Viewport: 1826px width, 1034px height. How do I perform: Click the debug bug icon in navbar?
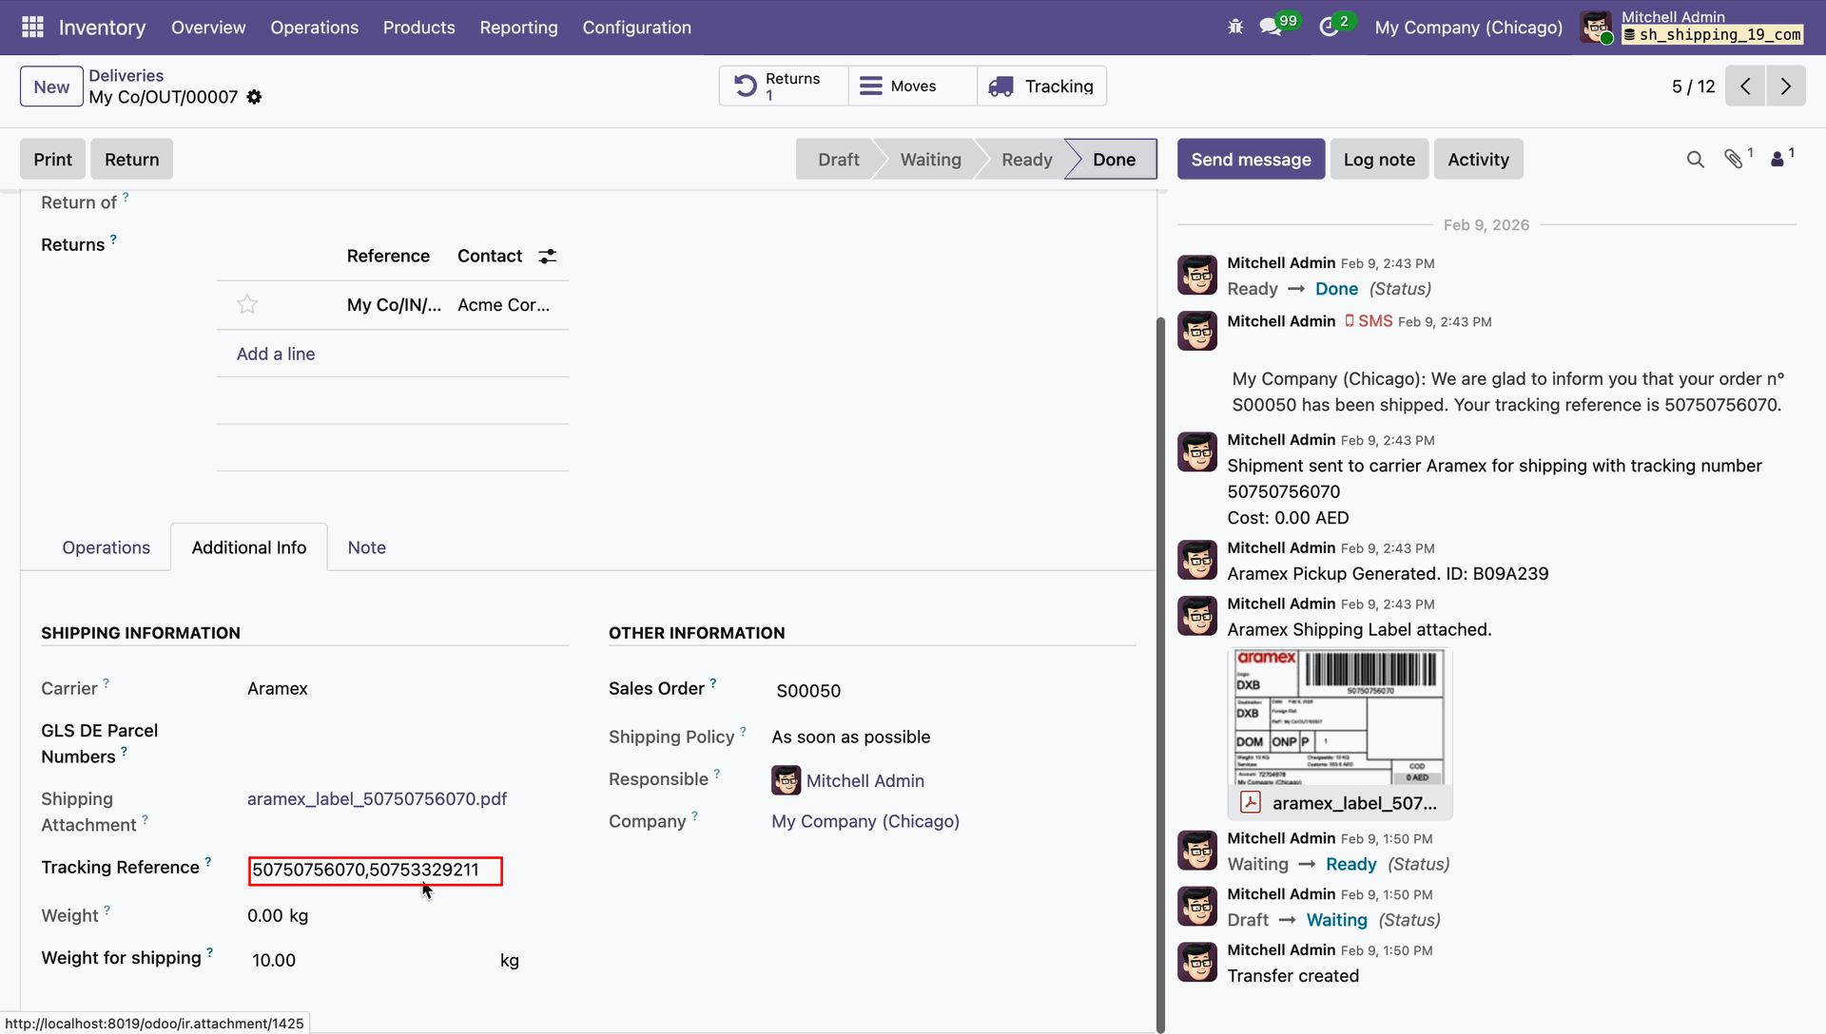point(1235,28)
